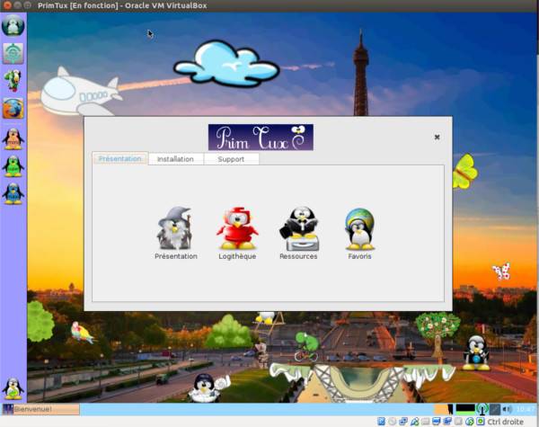Viewport: 539px width, 427px height.
Task: Click the VirtualBox hard disk status icon
Action: [381, 421]
